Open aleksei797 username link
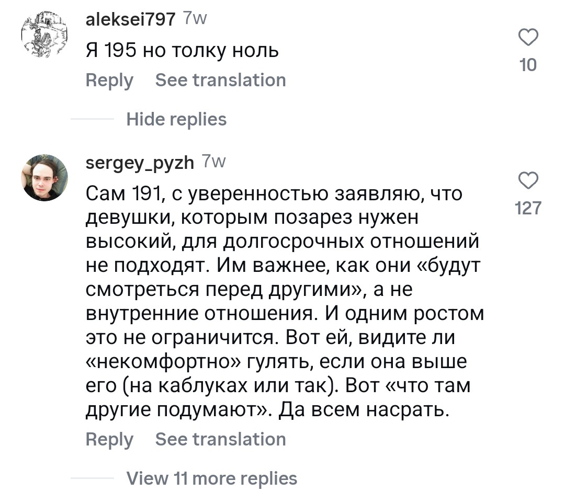The width and height of the screenshot is (565, 503). point(130,19)
